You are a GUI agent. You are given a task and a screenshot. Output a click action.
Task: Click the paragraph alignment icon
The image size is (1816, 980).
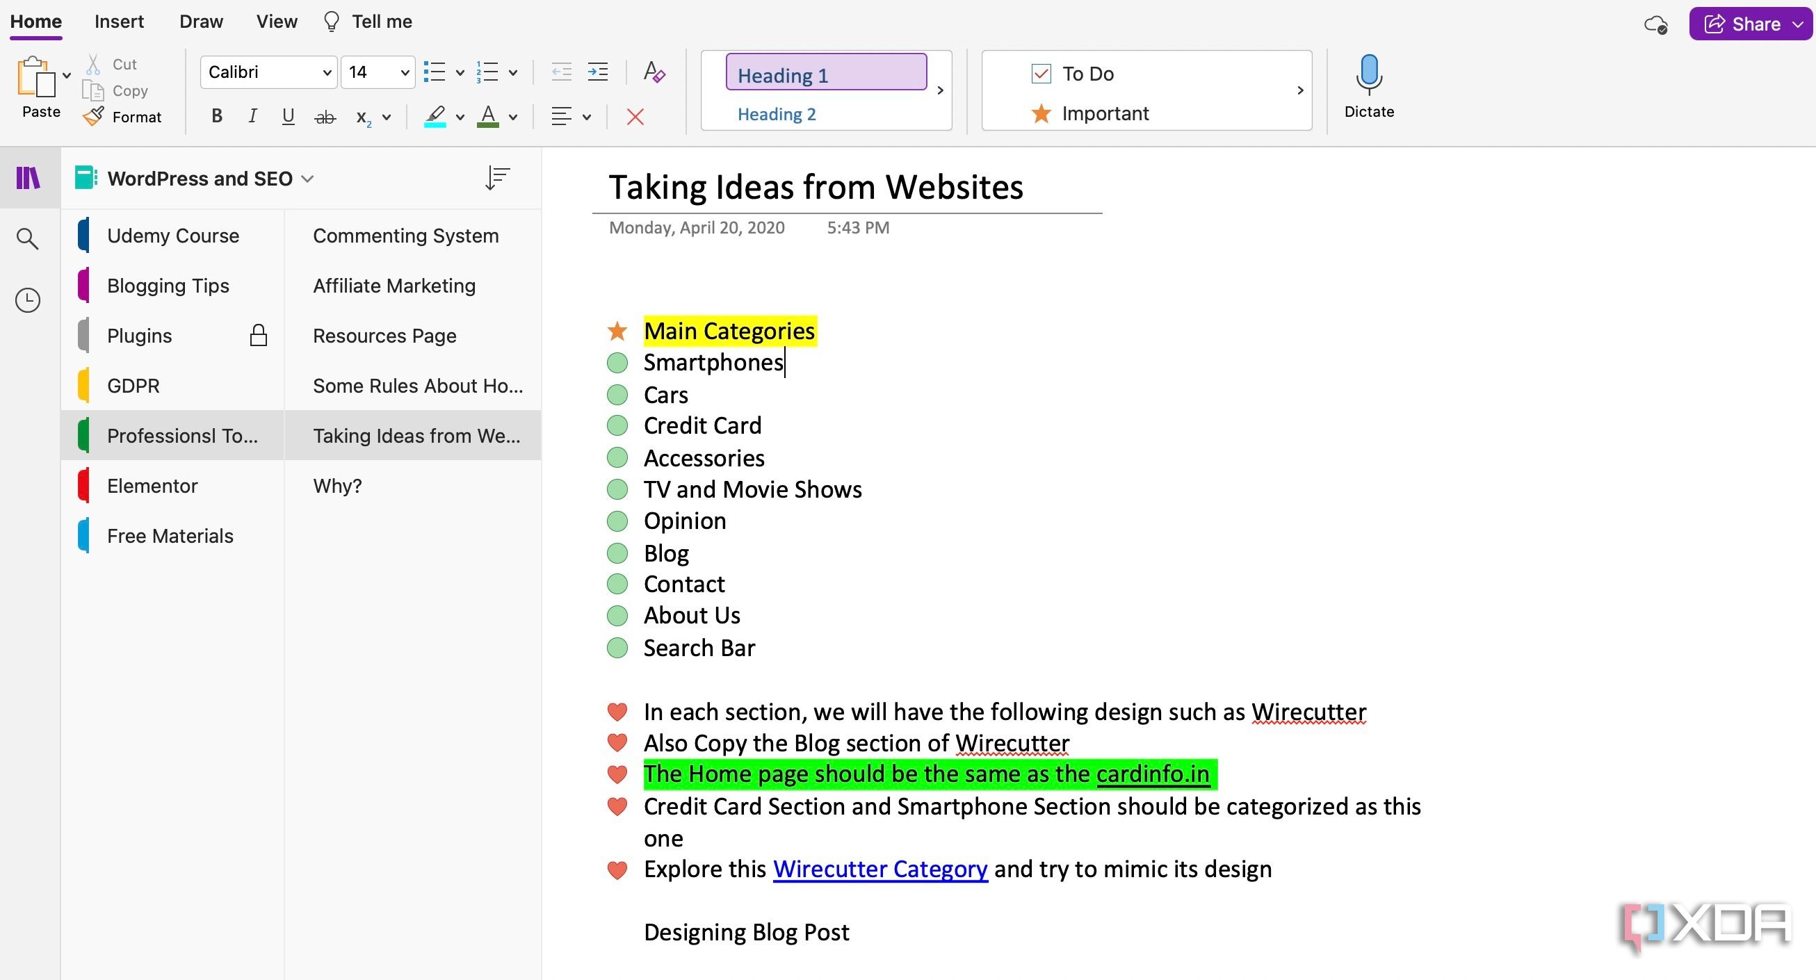(561, 117)
